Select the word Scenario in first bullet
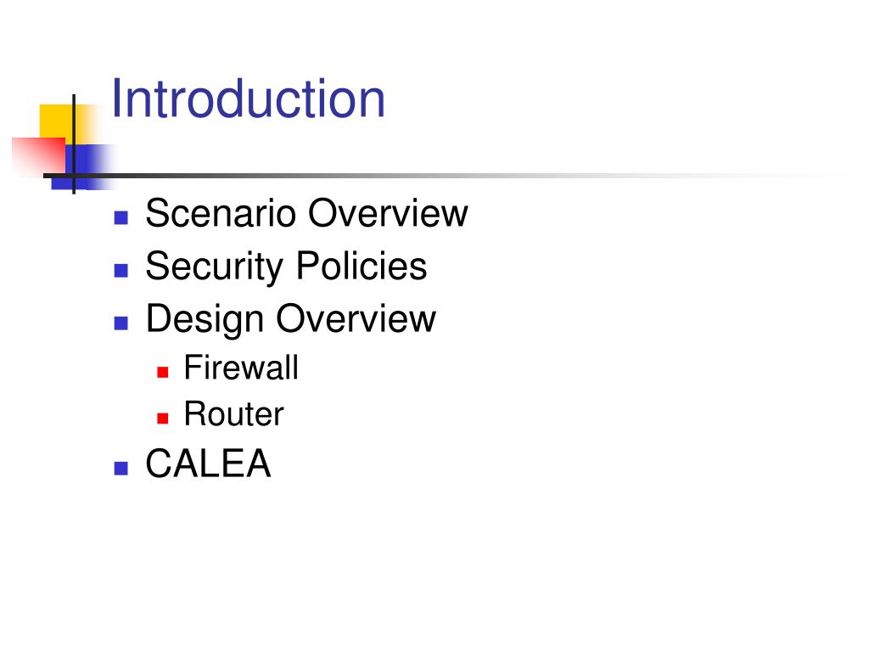The height and width of the screenshot is (652, 869). point(221,213)
